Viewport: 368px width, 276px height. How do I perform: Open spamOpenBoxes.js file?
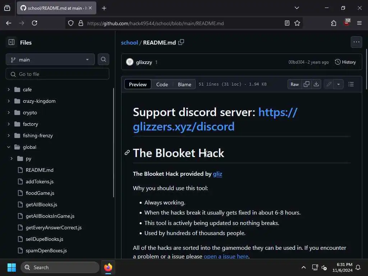point(46,250)
